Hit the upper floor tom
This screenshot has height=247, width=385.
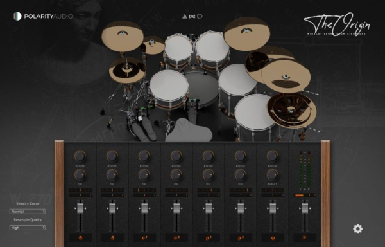(x=237, y=80)
